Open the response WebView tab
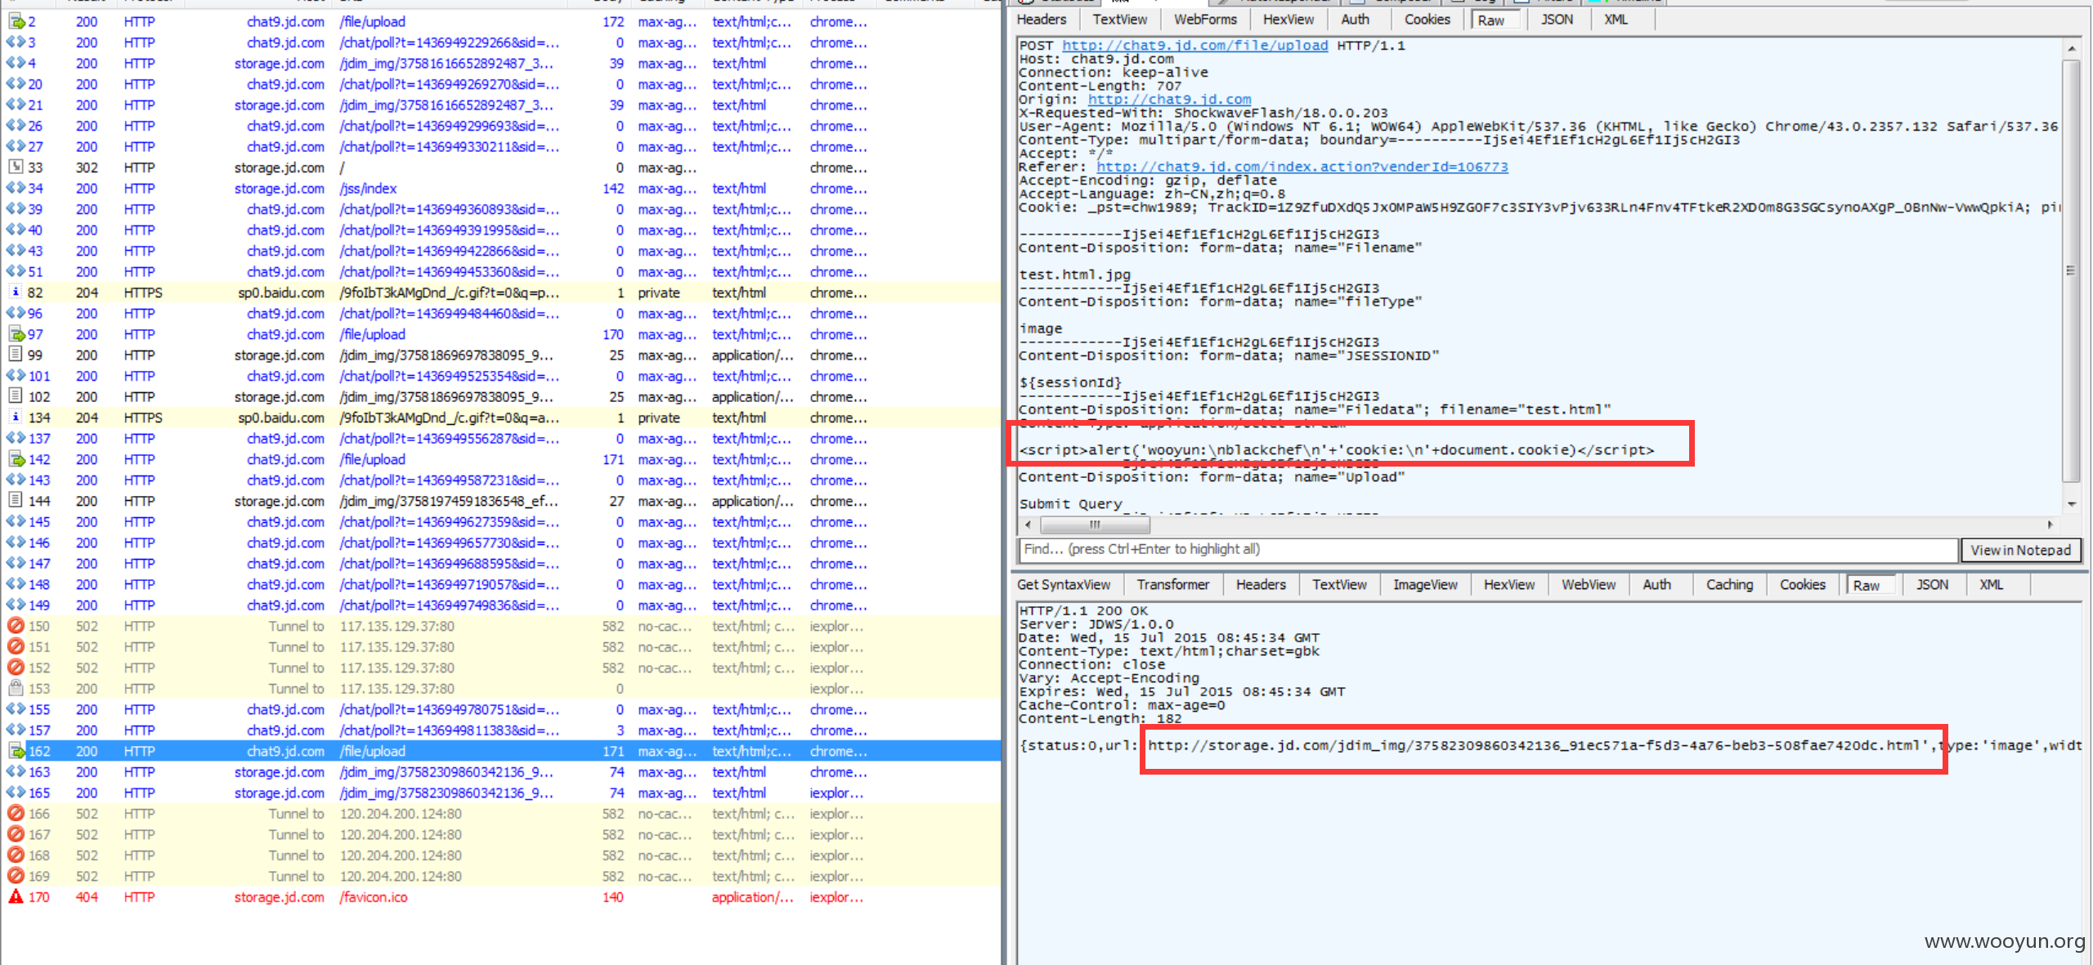2093x965 pixels. coord(1589,585)
